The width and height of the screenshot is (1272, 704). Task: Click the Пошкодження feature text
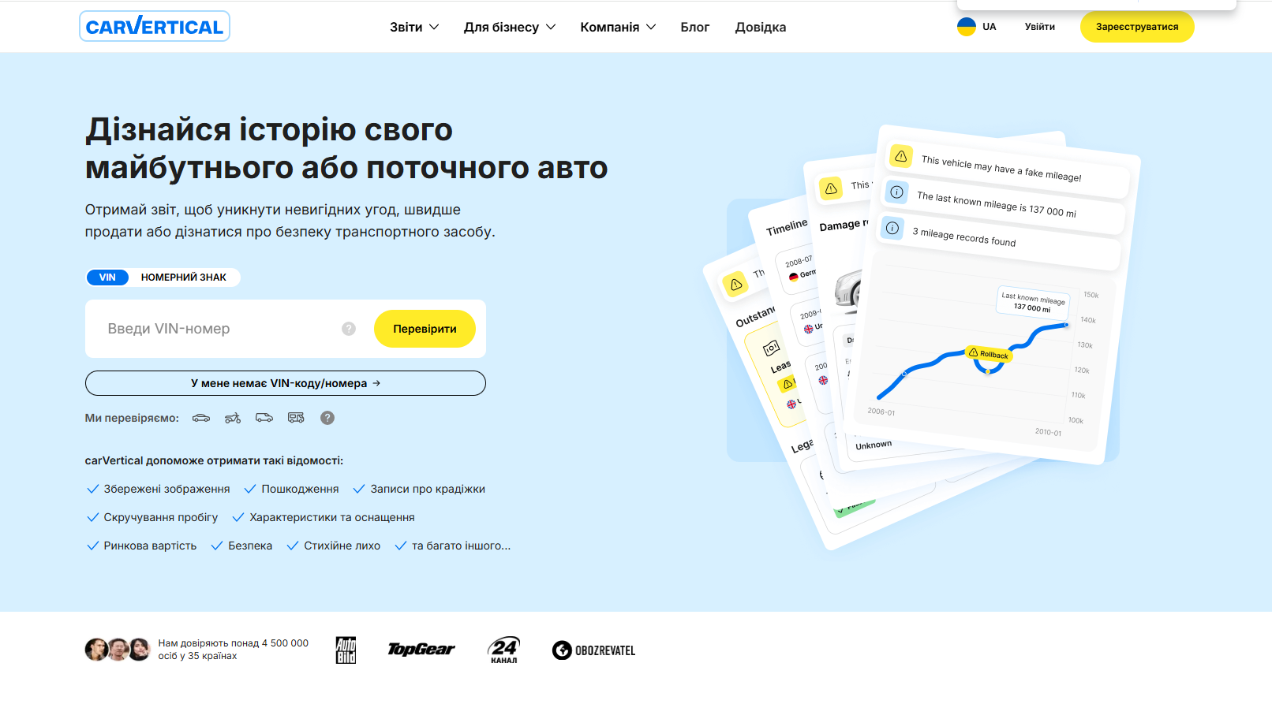click(x=300, y=489)
